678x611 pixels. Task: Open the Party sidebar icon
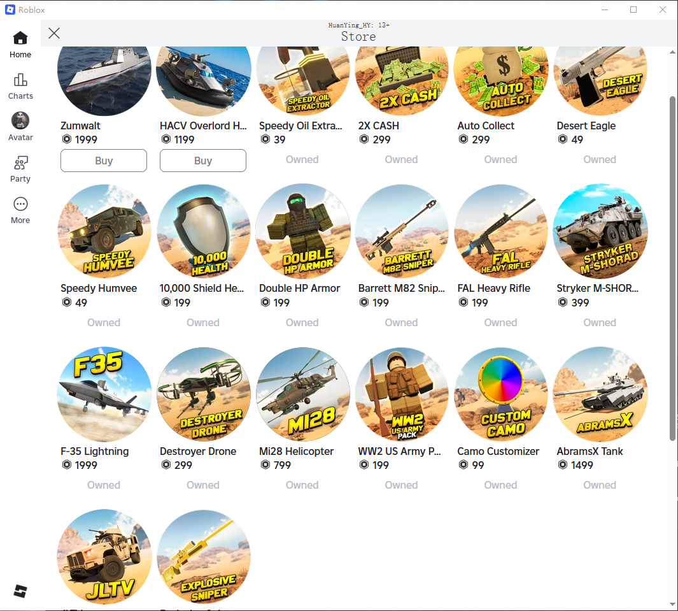point(20,169)
